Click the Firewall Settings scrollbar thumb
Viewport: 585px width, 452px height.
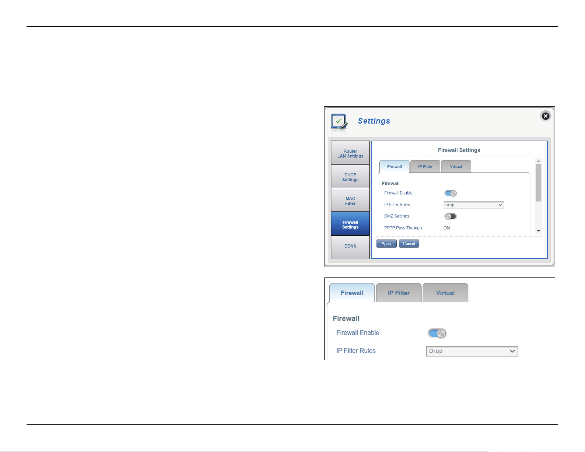click(x=538, y=183)
